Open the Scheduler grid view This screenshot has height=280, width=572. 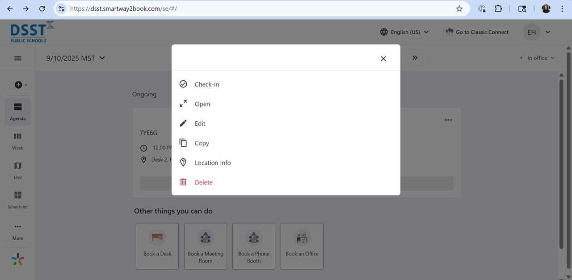18,200
